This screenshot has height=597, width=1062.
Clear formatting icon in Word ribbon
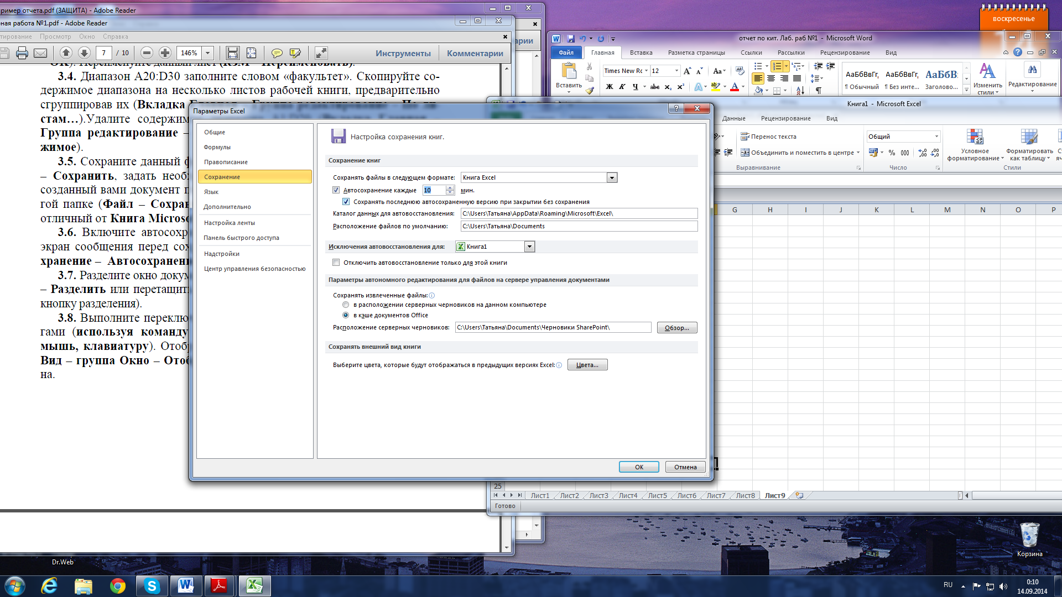(x=740, y=71)
